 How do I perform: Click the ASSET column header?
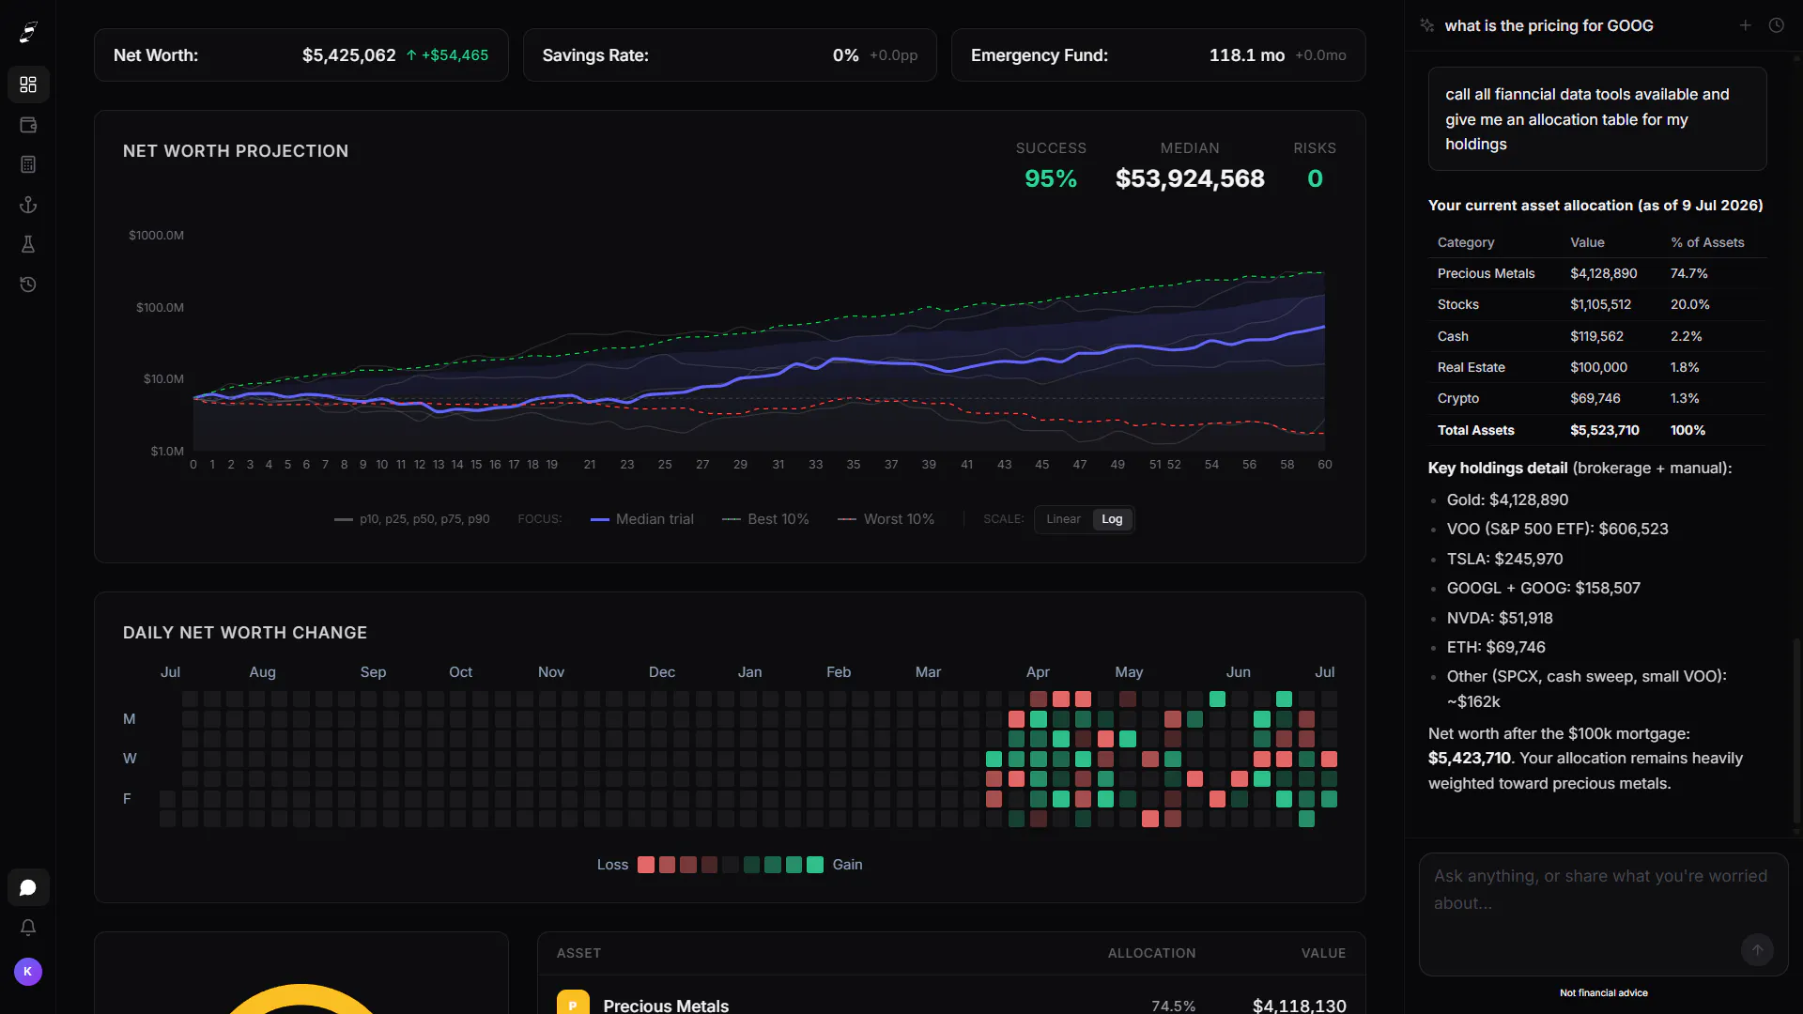tap(578, 953)
